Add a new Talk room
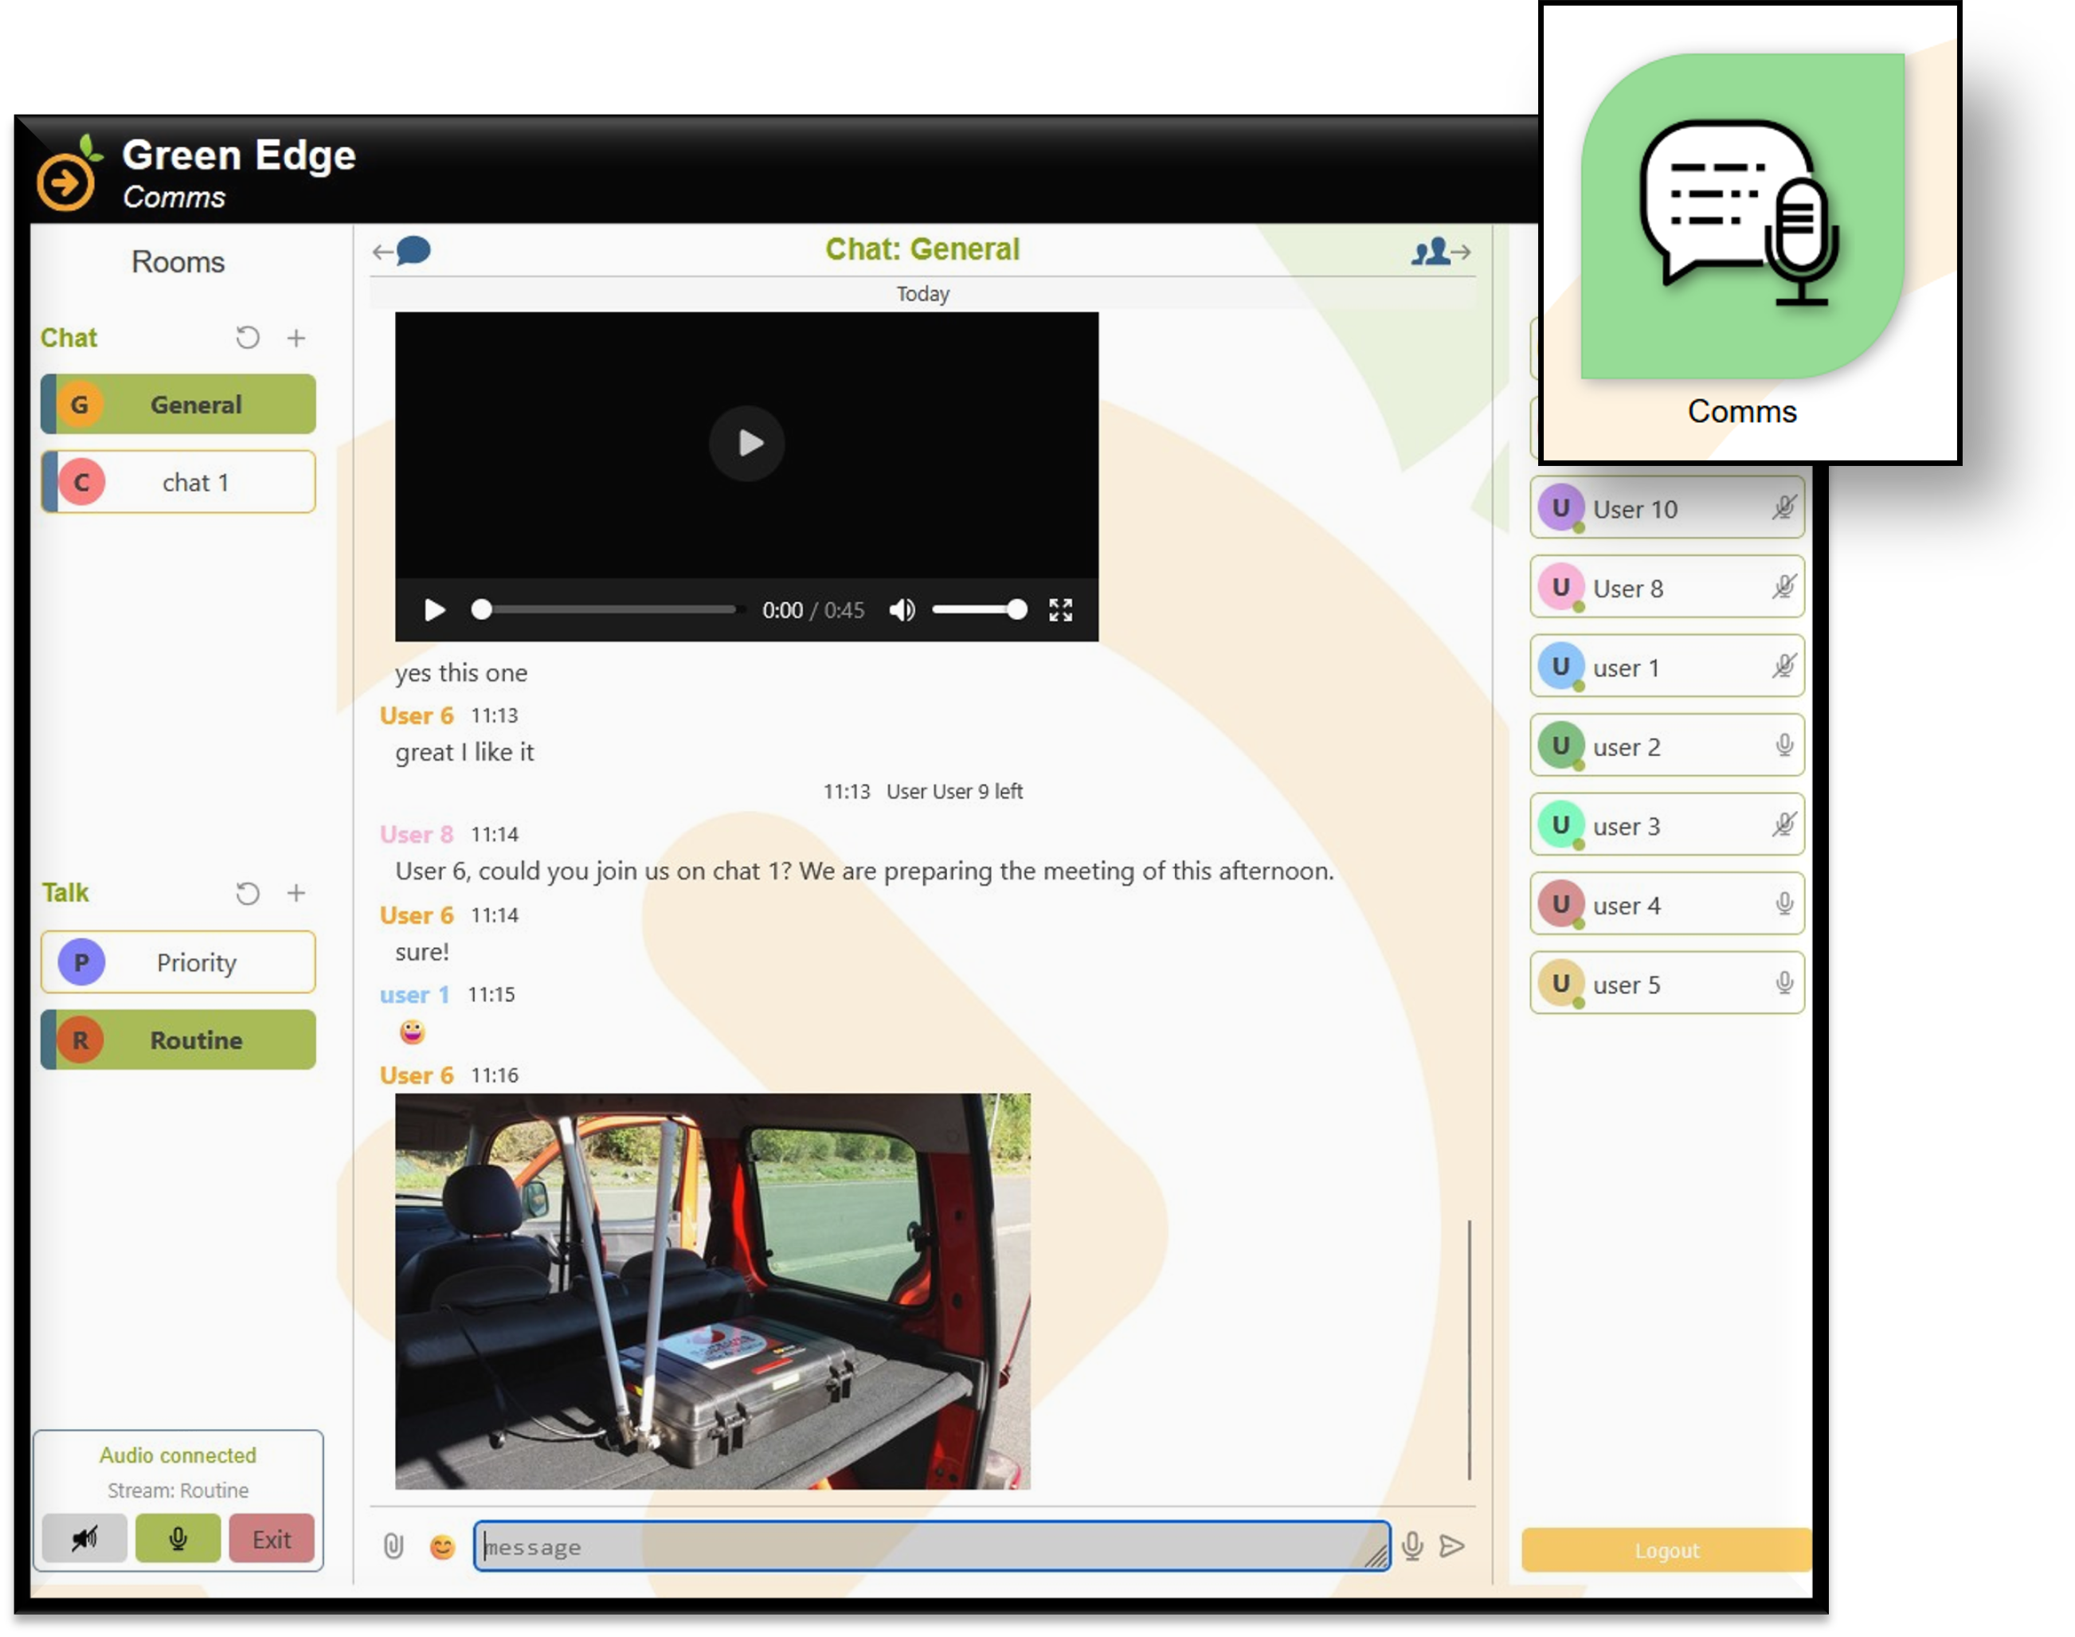This screenshot has width=2075, height=1637. [x=296, y=892]
